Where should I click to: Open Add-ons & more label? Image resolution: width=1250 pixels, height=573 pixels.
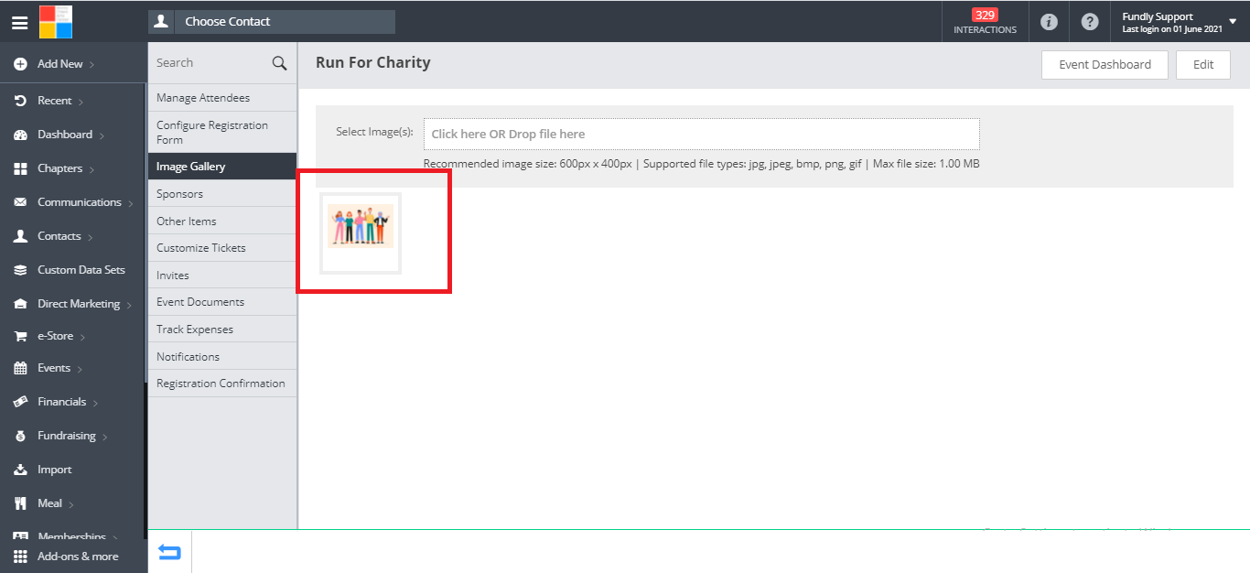coord(78,556)
